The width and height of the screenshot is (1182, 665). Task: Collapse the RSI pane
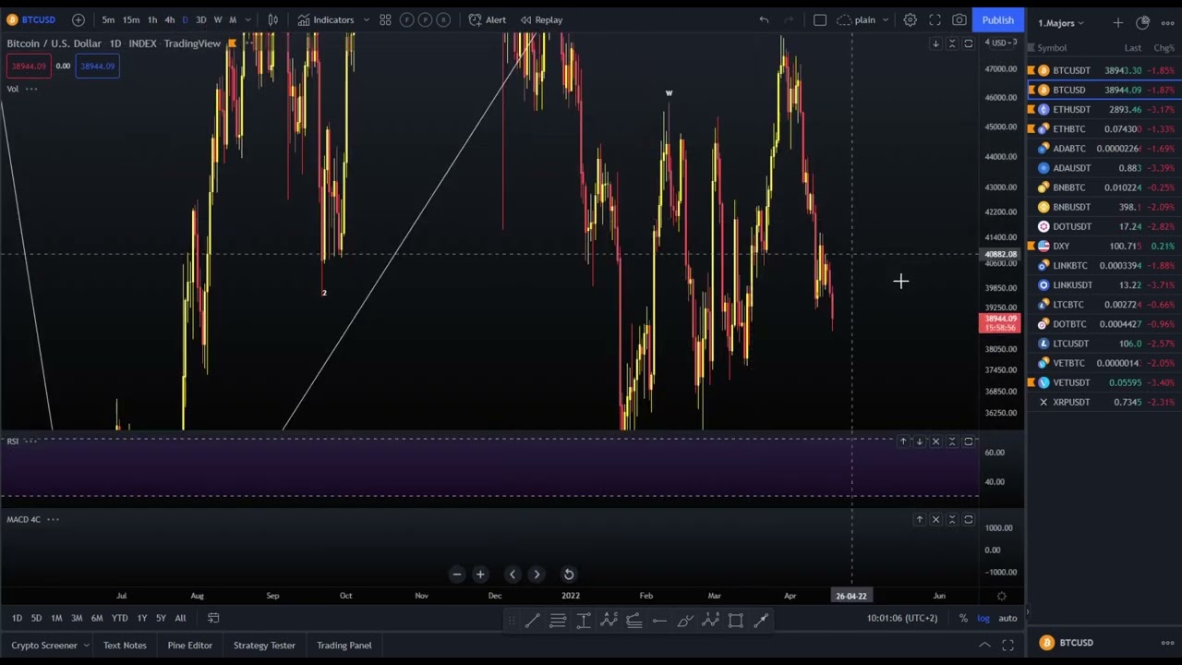(x=952, y=441)
